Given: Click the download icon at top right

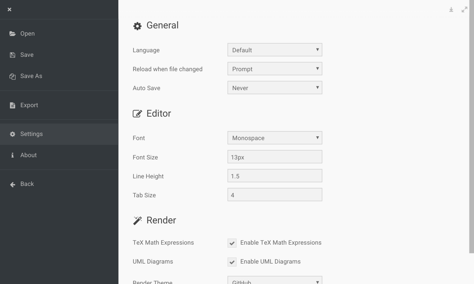Looking at the screenshot, I should tap(451, 9).
